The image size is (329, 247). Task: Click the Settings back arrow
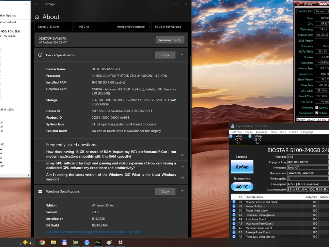[x=36, y=4]
